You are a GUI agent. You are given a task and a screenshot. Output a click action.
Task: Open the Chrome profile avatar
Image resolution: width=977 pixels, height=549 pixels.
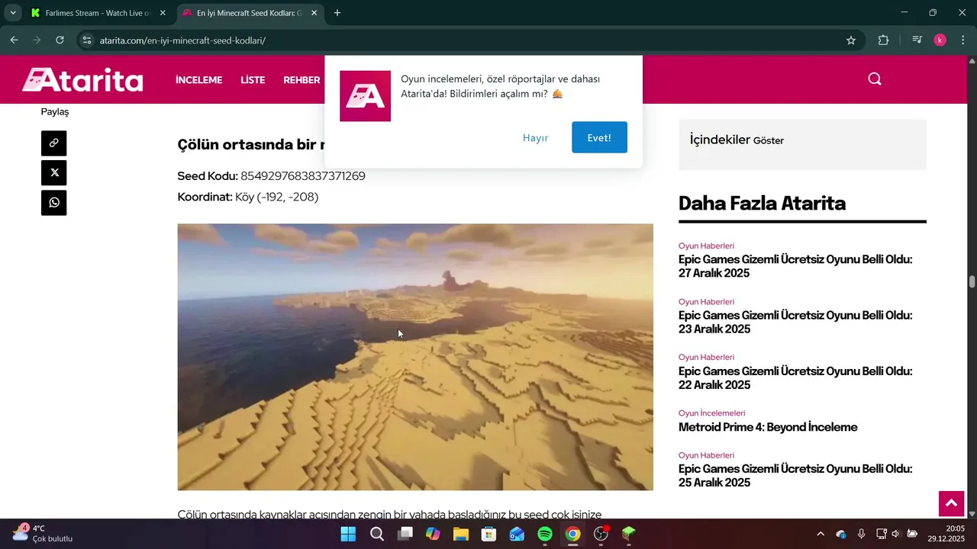pyautogui.click(x=940, y=40)
